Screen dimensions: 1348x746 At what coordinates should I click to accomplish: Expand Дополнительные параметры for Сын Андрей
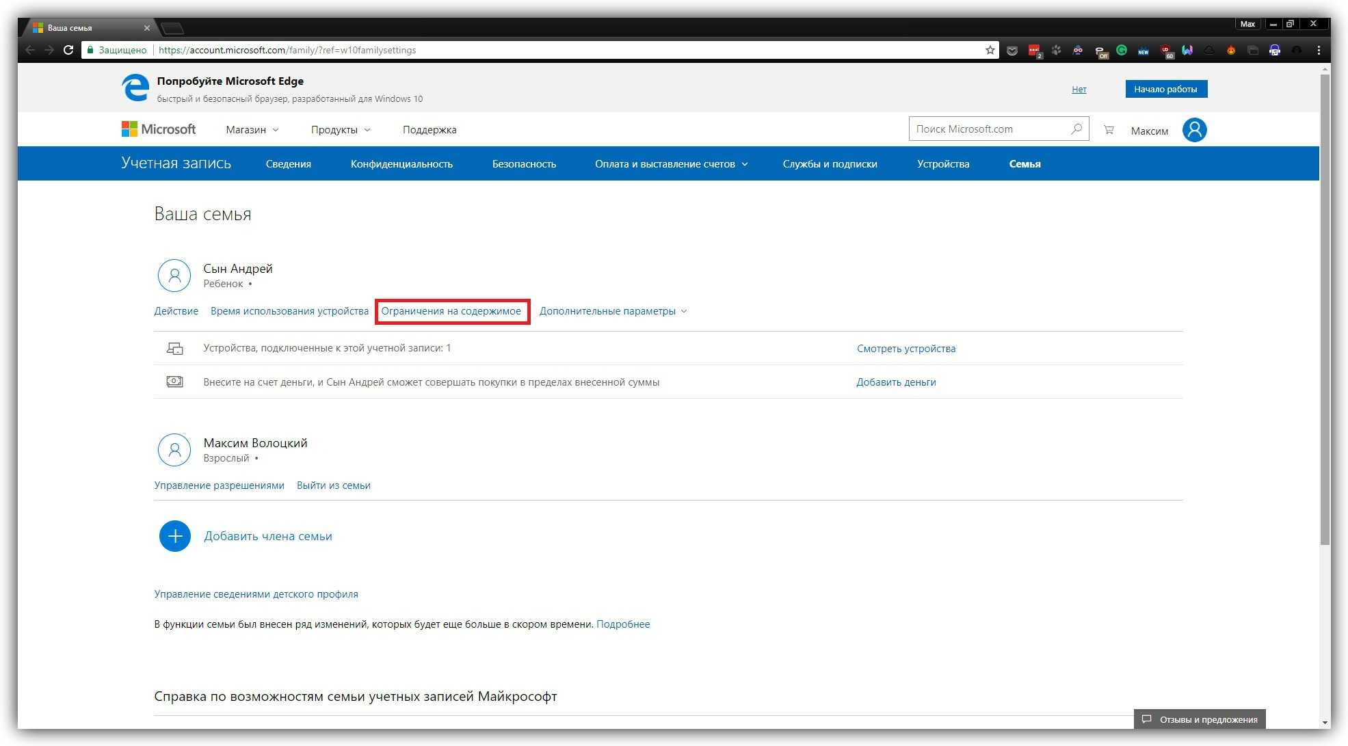613,311
